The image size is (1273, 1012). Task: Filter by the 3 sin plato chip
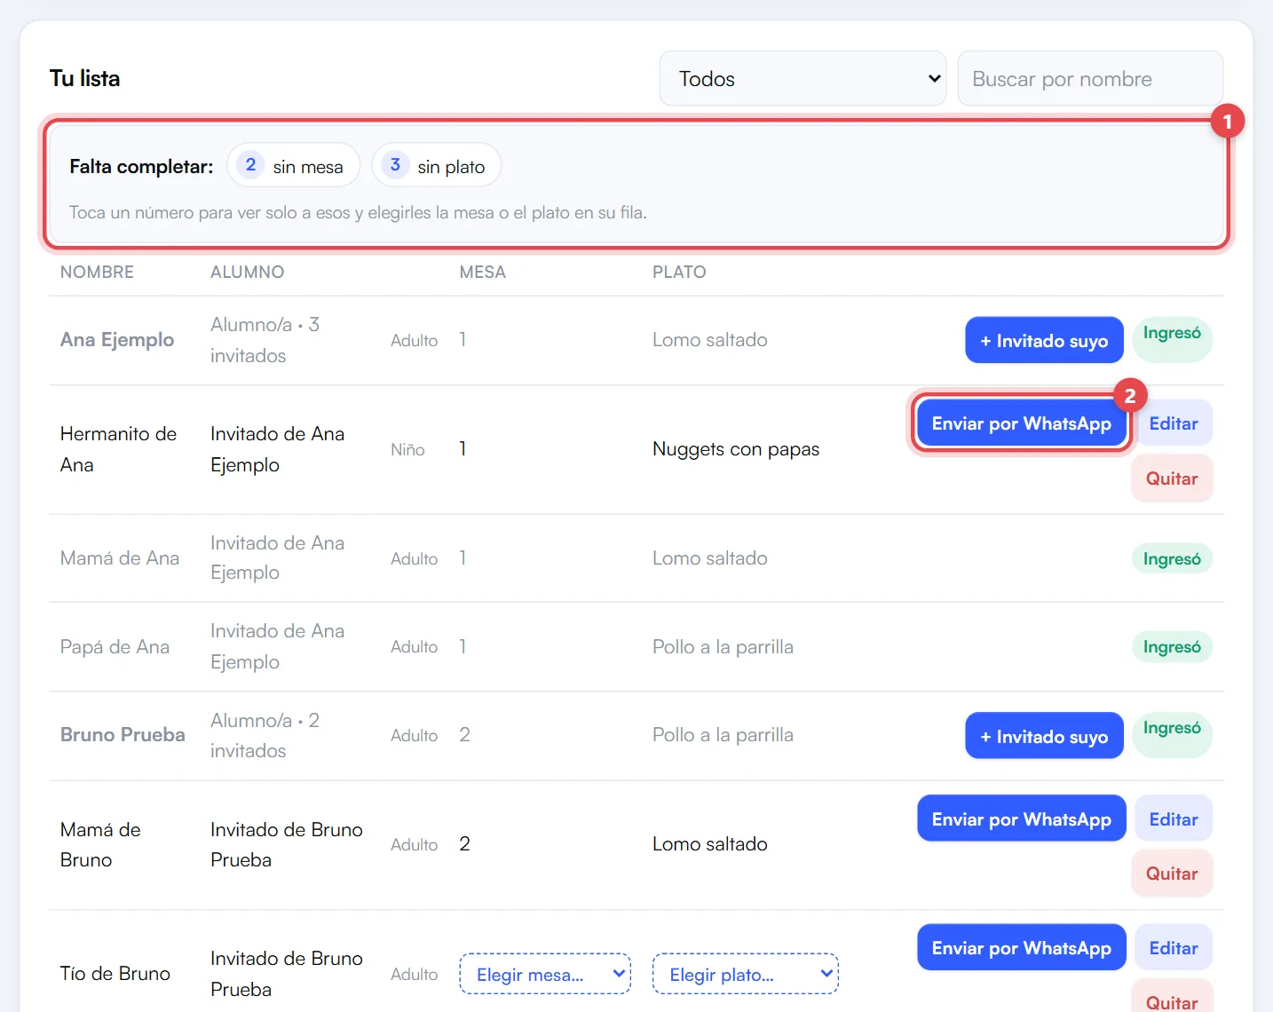tap(437, 165)
